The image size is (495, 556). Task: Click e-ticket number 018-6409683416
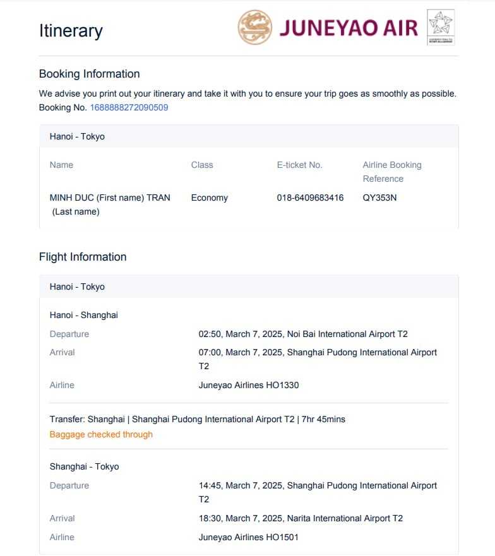pos(310,198)
